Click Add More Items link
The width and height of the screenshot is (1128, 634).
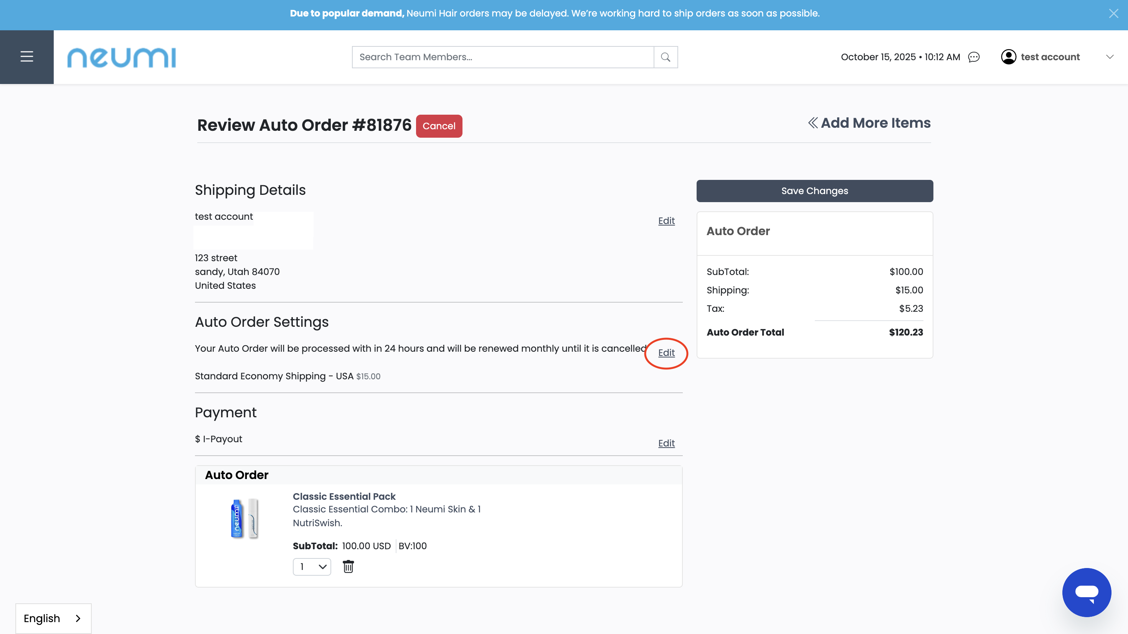point(869,123)
